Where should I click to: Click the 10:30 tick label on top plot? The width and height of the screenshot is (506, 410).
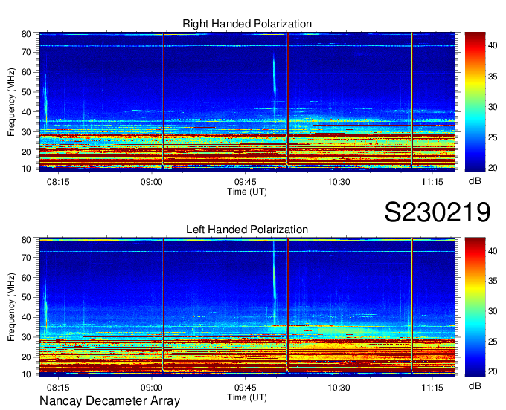(x=339, y=182)
